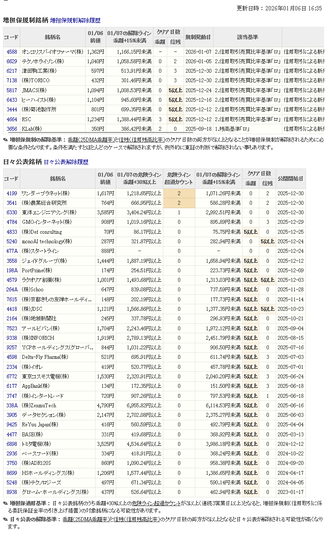Viewport: 325px width, 535px height.
Task: Select code 8938 グローム・ホールディングス
Action: 12,492
